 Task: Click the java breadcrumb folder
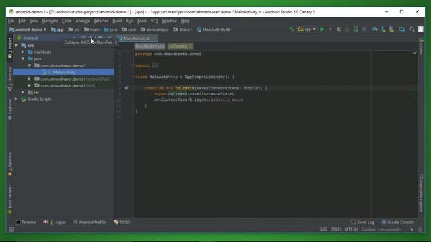(x=110, y=30)
